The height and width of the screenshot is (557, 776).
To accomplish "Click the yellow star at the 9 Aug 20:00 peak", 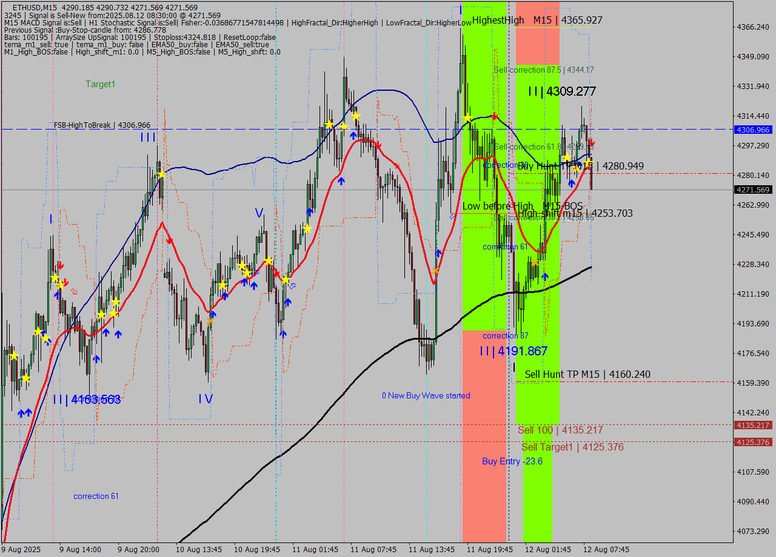I will (x=161, y=174).
